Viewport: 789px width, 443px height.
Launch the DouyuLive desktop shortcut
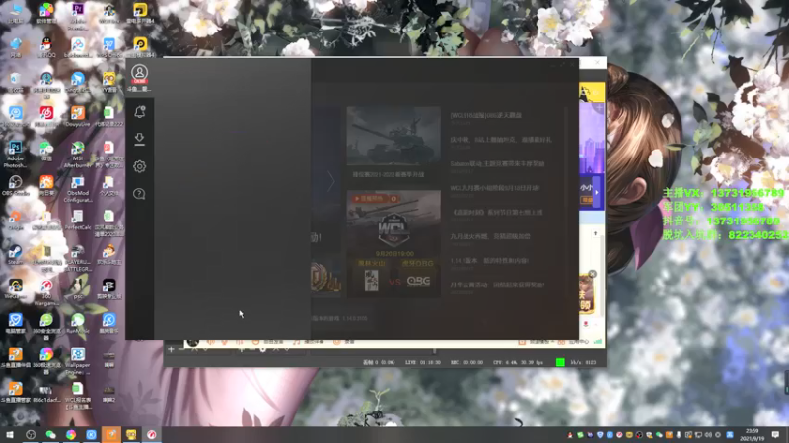(78, 116)
